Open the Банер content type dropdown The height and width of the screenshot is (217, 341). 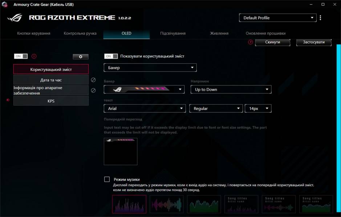point(150,67)
